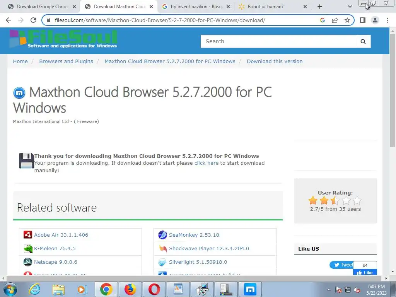
Task: Close the hp invent pavilion tab
Action: (x=228, y=7)
